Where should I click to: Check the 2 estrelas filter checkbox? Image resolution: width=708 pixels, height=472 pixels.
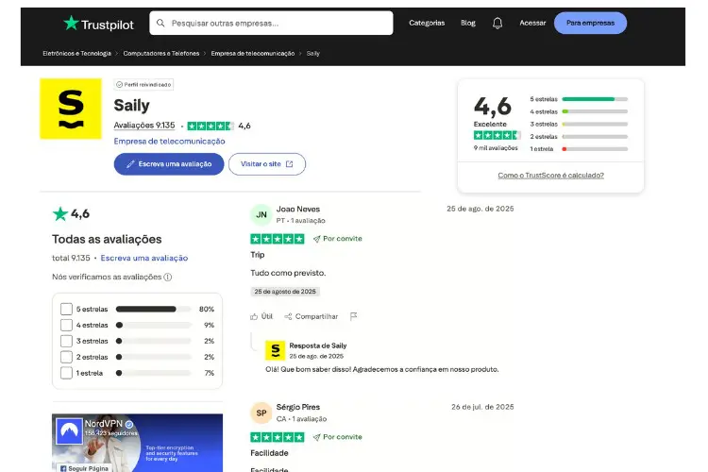[66, 357]
